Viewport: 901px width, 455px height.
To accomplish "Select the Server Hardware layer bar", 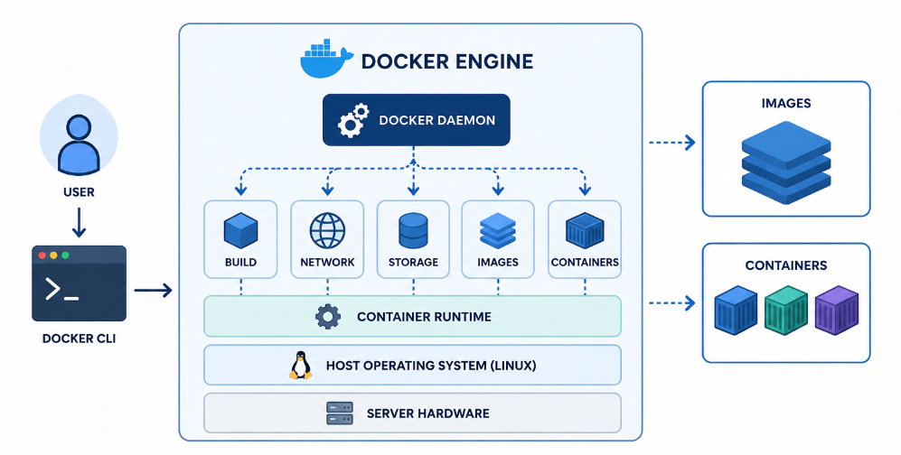I will (x=413, y=413).
